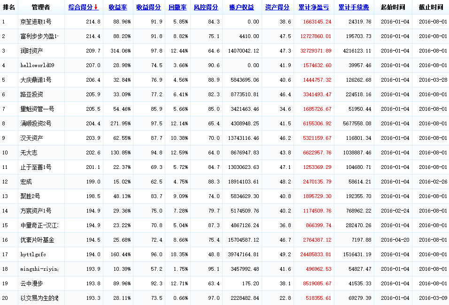
Task: Click the 起始时间 column header
Action: point(393,7)
